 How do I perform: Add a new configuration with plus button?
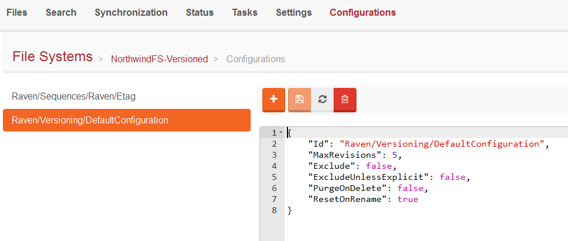pyautogui.click(x=273, y=100)
